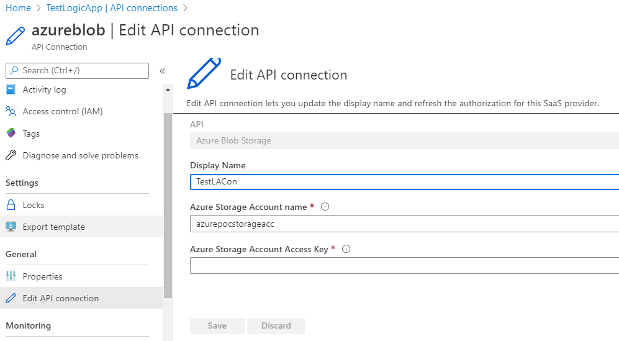Go to Home breadcrumb
The width and height of the screenshot is (619, 341).
point(18,8)
